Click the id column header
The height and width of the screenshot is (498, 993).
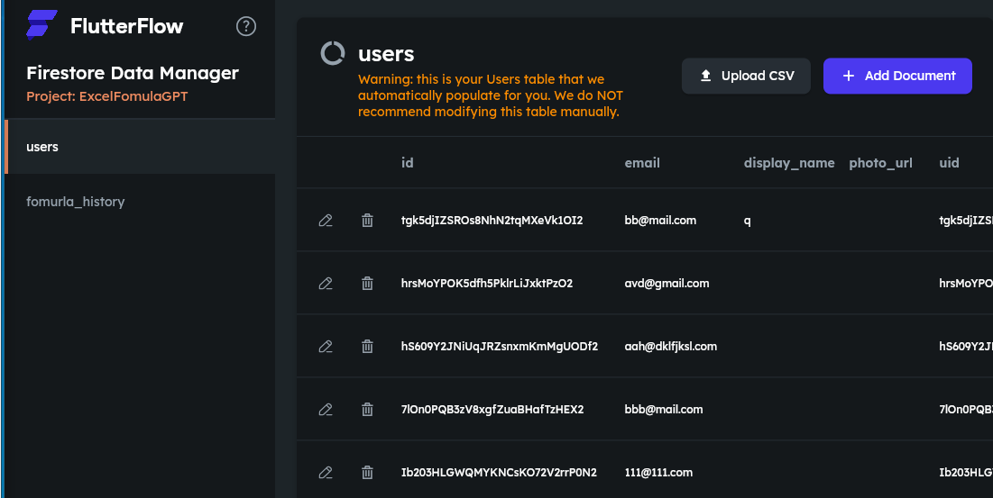pyautogui.click(x=407, y=163)
